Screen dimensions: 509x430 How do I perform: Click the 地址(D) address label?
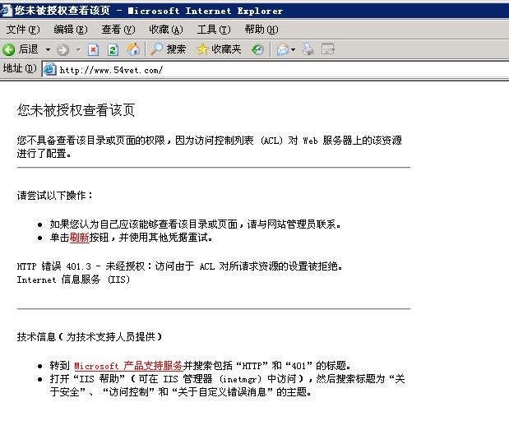20,68
